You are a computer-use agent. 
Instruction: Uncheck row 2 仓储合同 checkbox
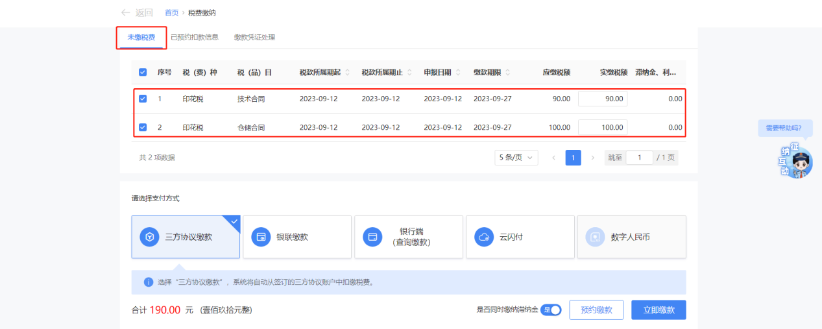point(143,127)
